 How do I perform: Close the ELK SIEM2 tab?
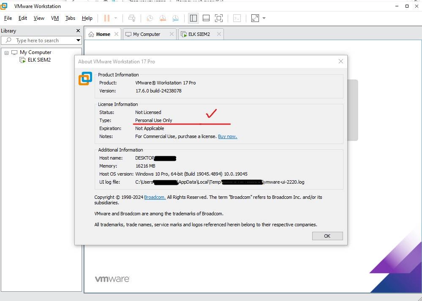tap(219, 34)
